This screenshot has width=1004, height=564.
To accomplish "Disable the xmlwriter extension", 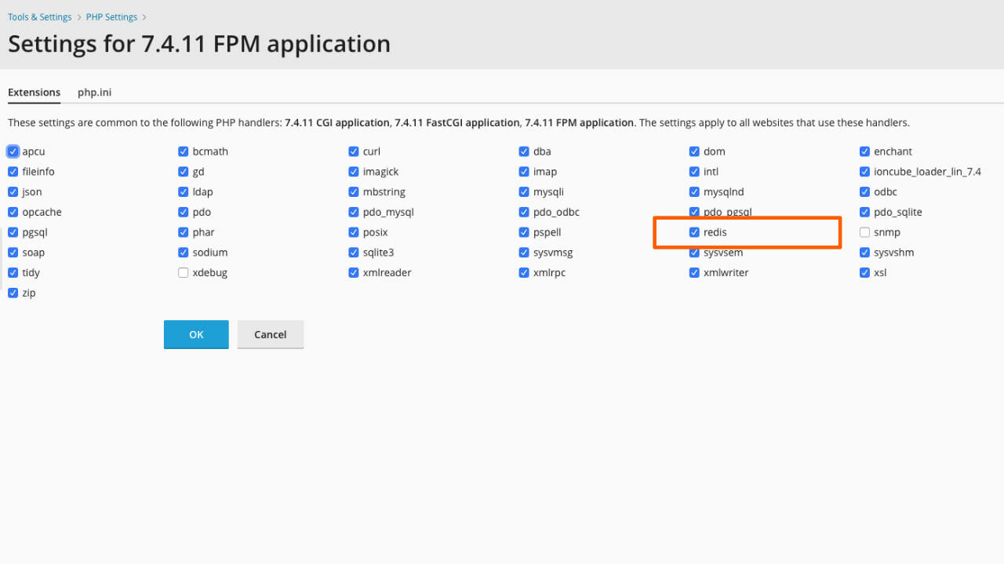I will point(694,272).
